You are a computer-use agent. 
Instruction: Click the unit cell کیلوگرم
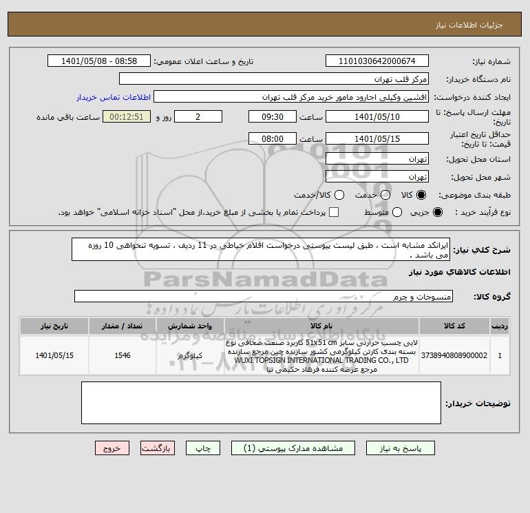pyautogui.click(x=190, y=355)
